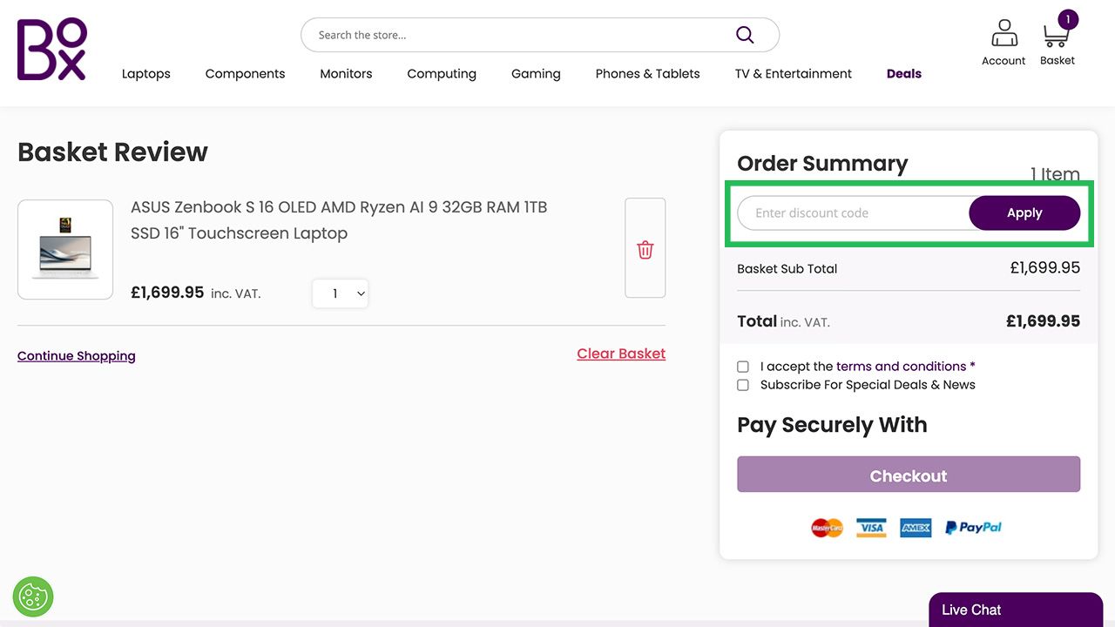
Task: Click the Clear Basket link
Action: [x=621, y=354]
